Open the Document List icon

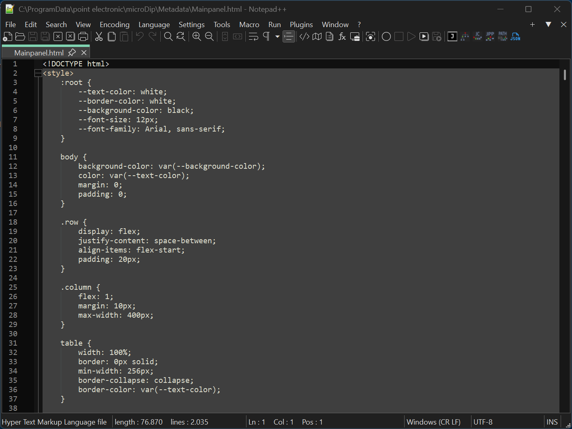[330, 37]
